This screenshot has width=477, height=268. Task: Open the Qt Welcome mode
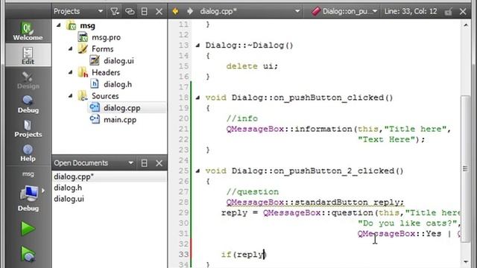coord(28,31)
